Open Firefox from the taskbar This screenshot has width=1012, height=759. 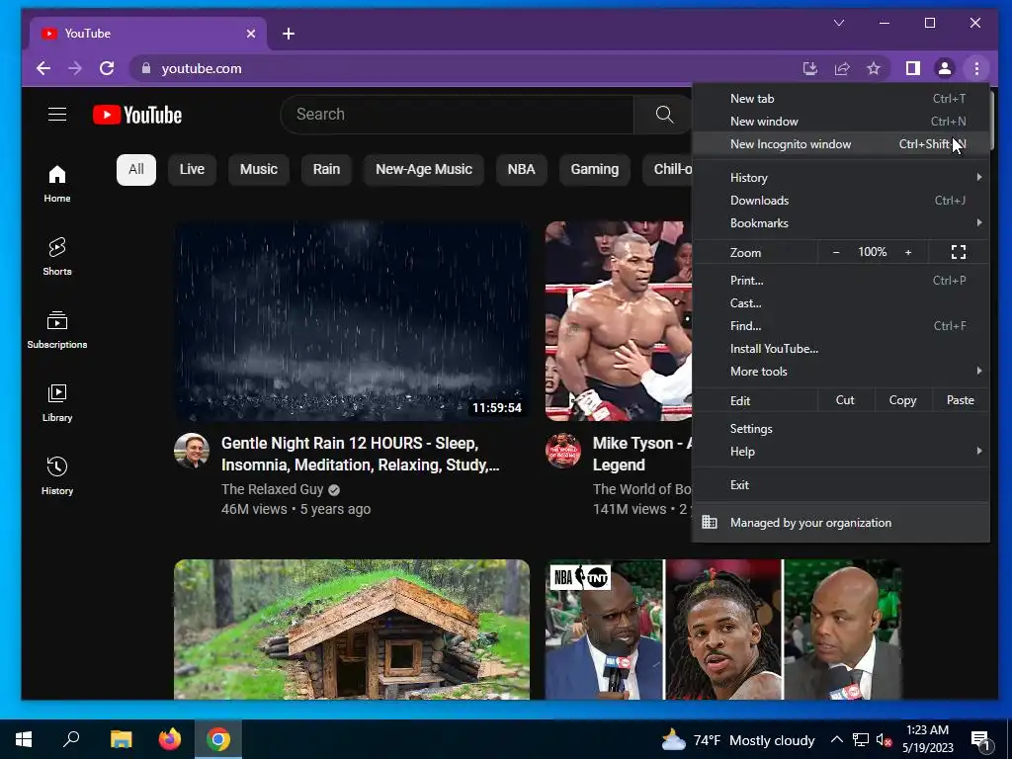pos(170,739)
